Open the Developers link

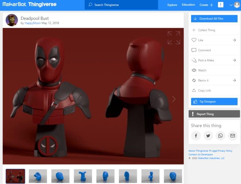[x=207, y=154]
